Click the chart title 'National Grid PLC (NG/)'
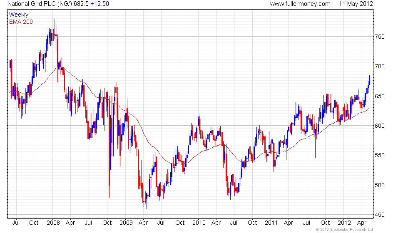 40,4
